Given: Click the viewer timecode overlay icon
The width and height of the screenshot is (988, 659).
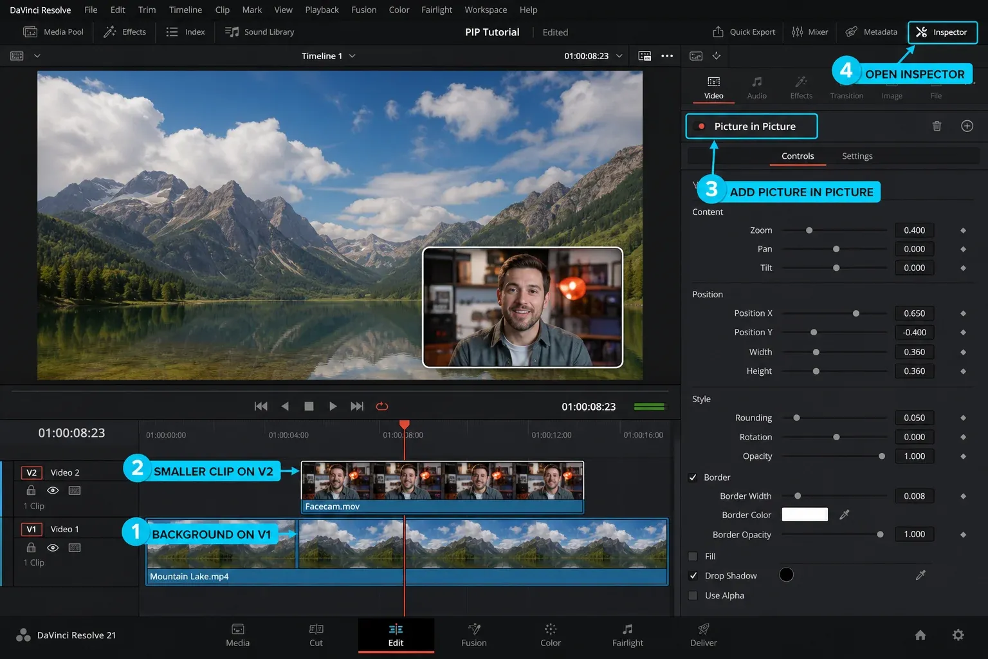Looking at the screenshot, I should click(x=645, y=56).
